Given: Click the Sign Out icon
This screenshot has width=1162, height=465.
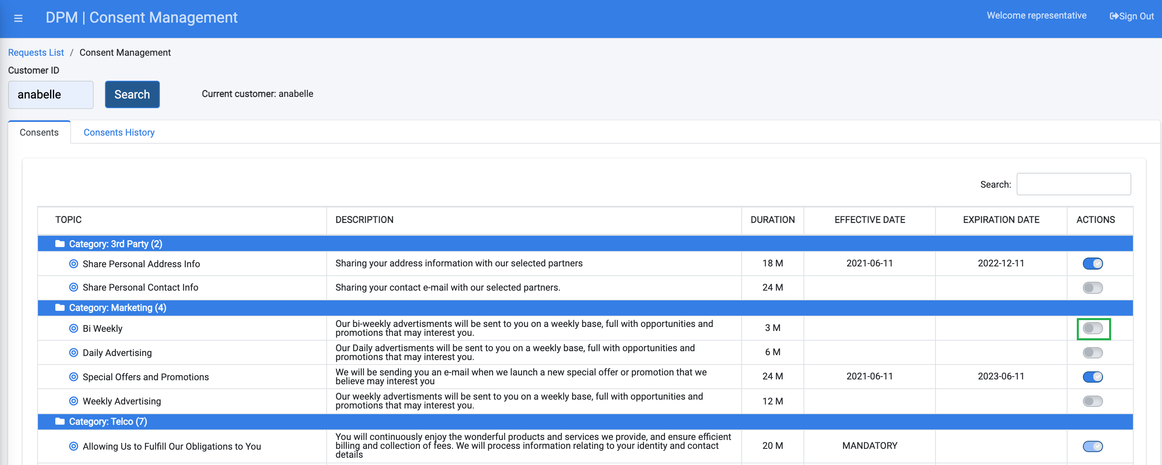Looking at the screenshot, I should pos(1114,16).
